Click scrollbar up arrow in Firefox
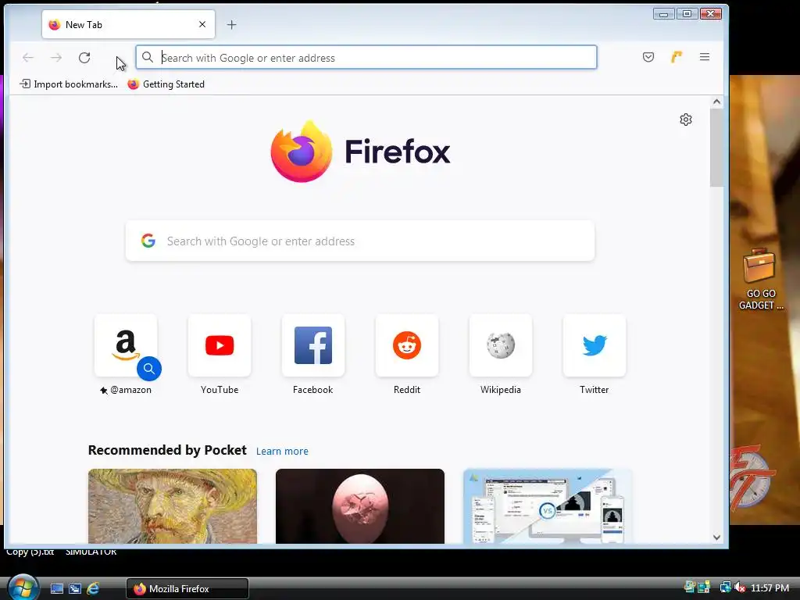The image size is (800, 600). pos(716,102)
